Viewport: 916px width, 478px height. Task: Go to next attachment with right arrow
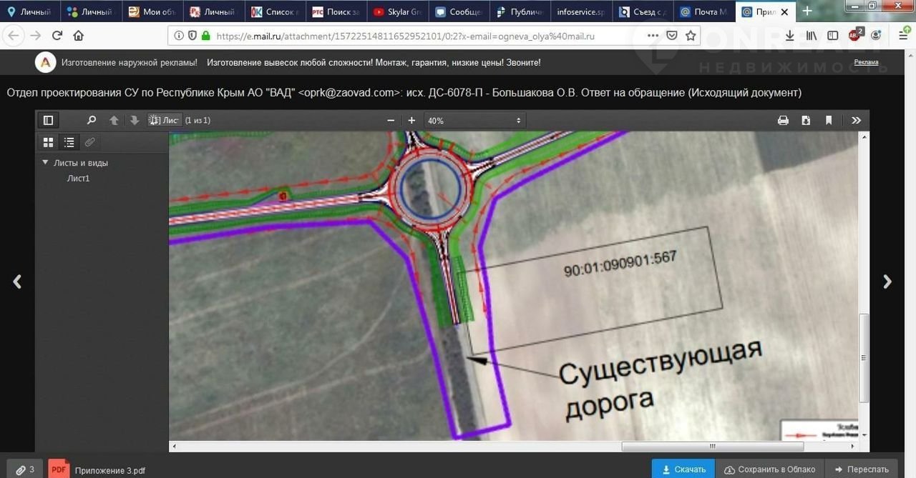(887, 282)
